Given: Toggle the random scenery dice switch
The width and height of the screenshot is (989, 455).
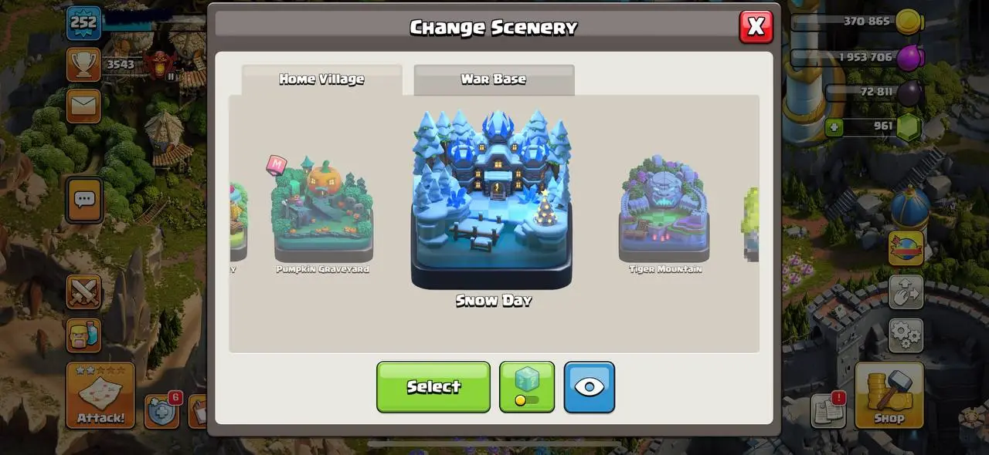Looking at the screenshot, I should [527, 386].
